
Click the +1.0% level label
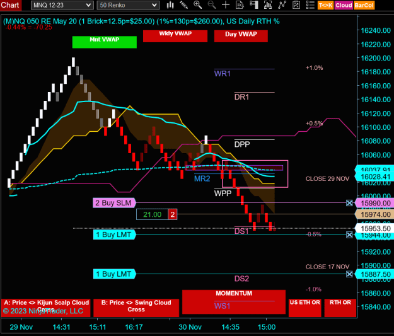pyautogui.click(x=314, y=68)
